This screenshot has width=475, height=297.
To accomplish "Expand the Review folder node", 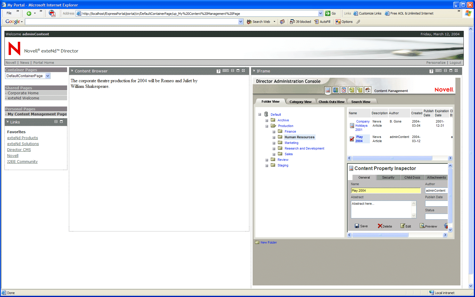I will point(267,160).
